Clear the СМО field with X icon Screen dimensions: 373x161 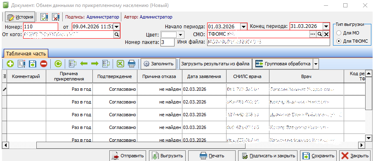pyautogui.click(x=326, y=34)
